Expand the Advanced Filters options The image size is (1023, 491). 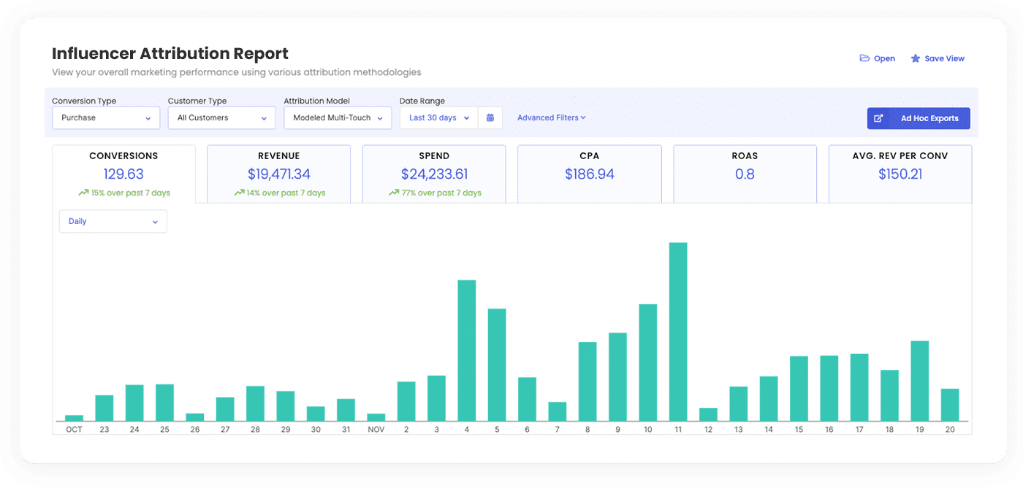pos(551,117)
